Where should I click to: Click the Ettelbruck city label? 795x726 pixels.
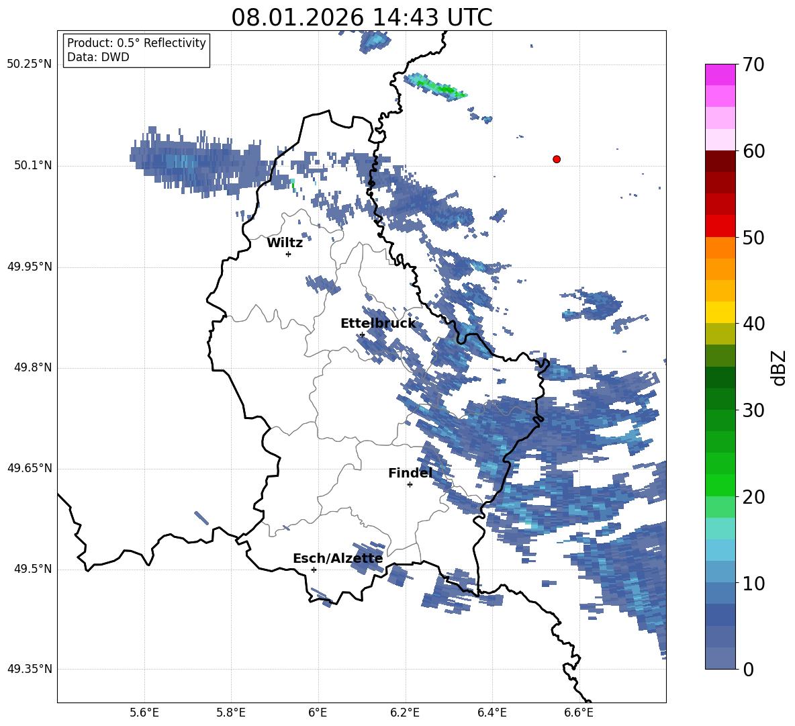pos(378,324)
